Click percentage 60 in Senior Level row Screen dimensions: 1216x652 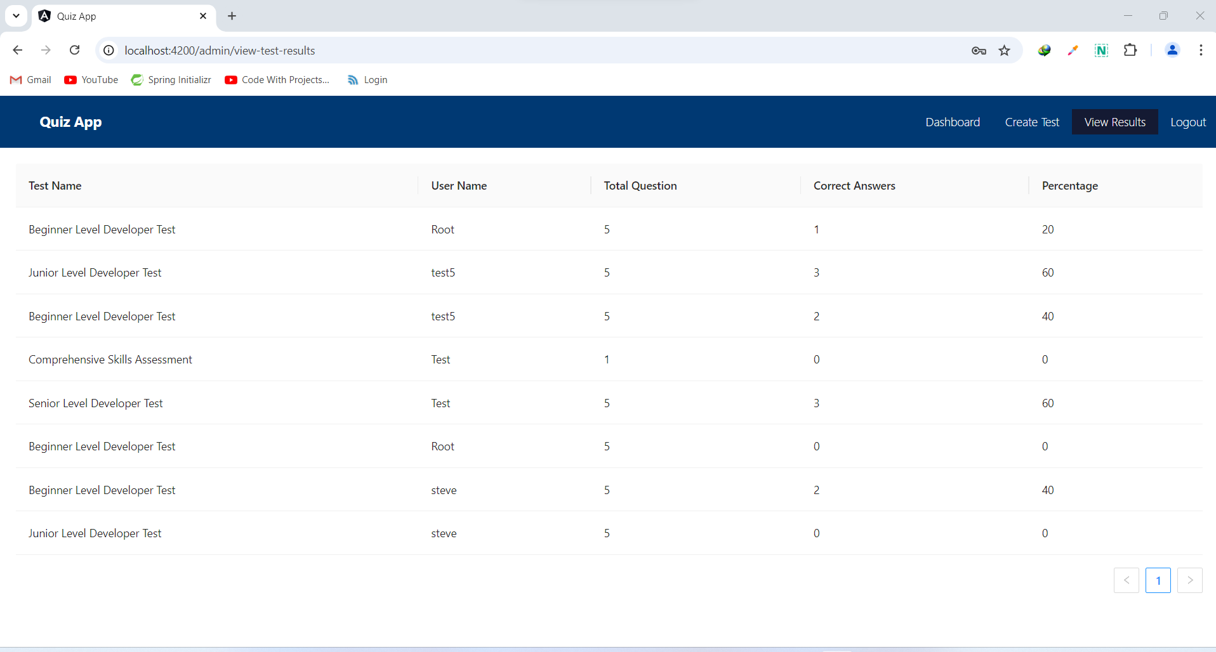(1048, 403)
